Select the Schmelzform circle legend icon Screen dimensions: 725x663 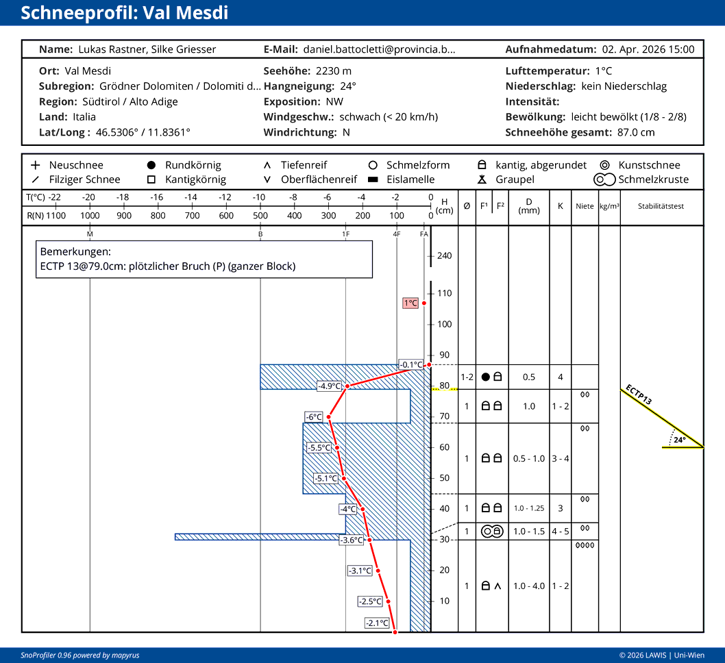[373, 165]
